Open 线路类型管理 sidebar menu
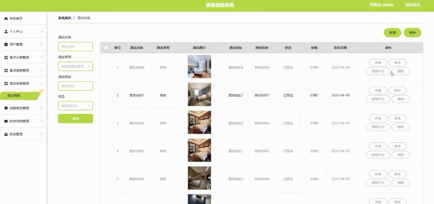This screenshot has width=434, height=204. click(23, 108)
